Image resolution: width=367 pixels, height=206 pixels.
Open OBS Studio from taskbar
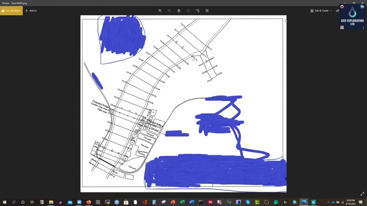tap(266, 202)
